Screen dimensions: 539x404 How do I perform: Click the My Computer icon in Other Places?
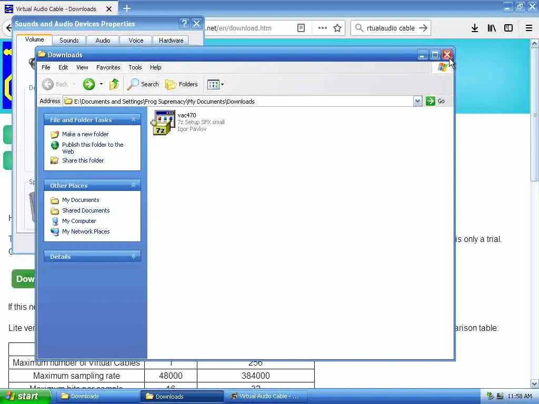click(55, 221)
